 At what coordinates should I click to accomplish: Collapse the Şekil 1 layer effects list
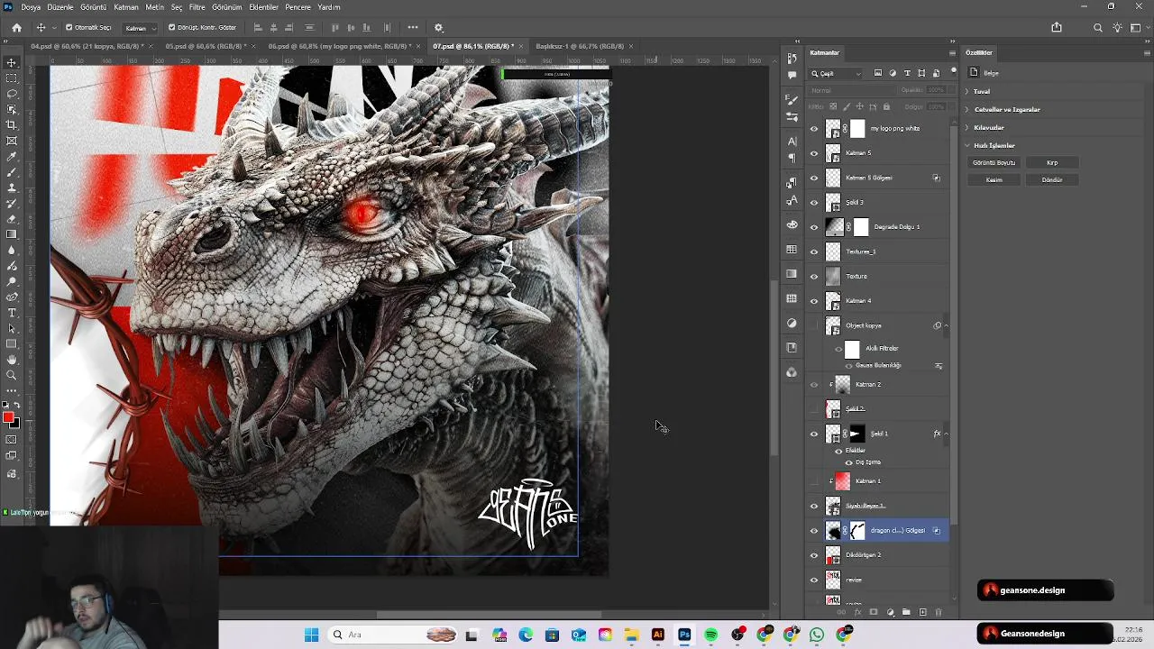click(x=946, y=434)
